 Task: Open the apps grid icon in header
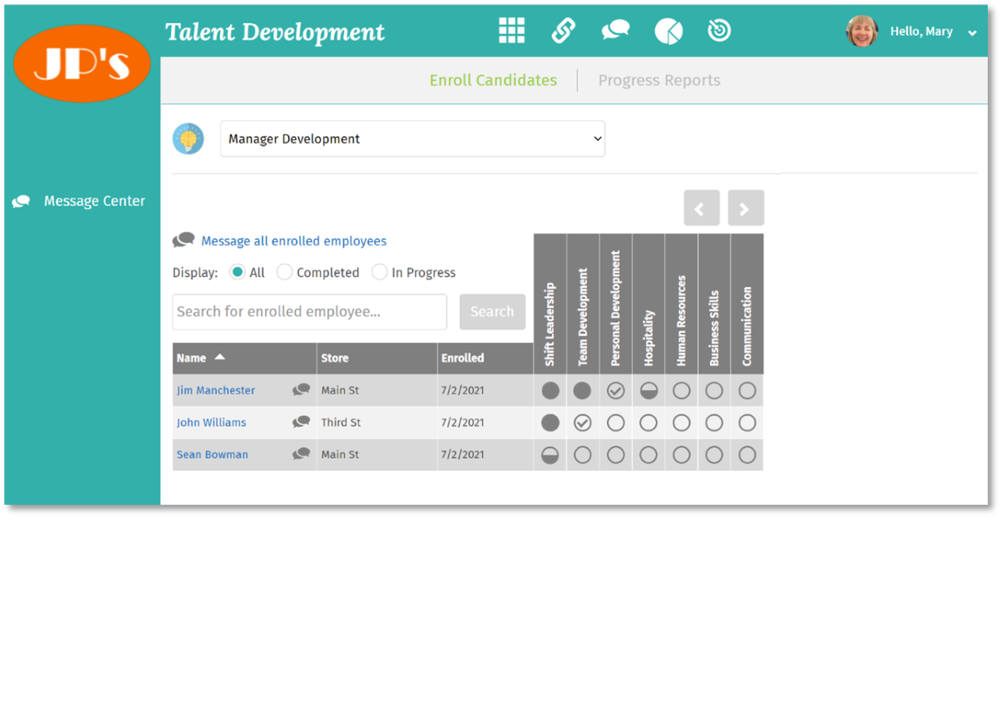coord(511,30)
